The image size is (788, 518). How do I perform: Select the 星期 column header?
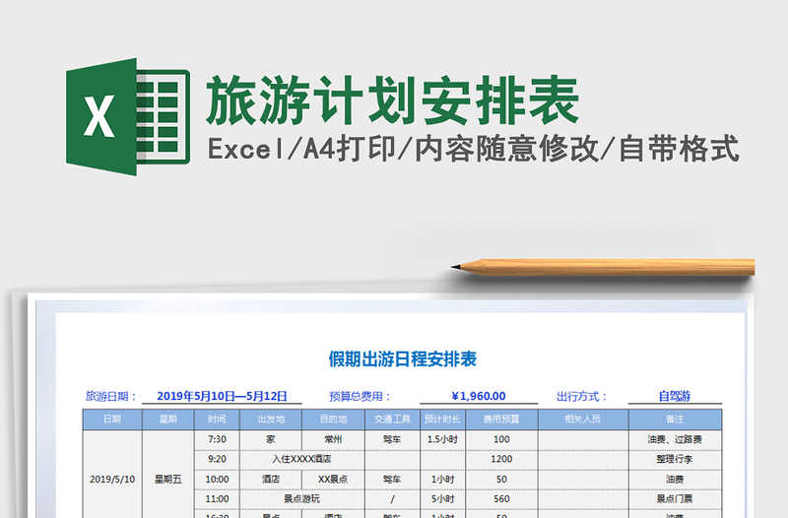coord(167,420)
